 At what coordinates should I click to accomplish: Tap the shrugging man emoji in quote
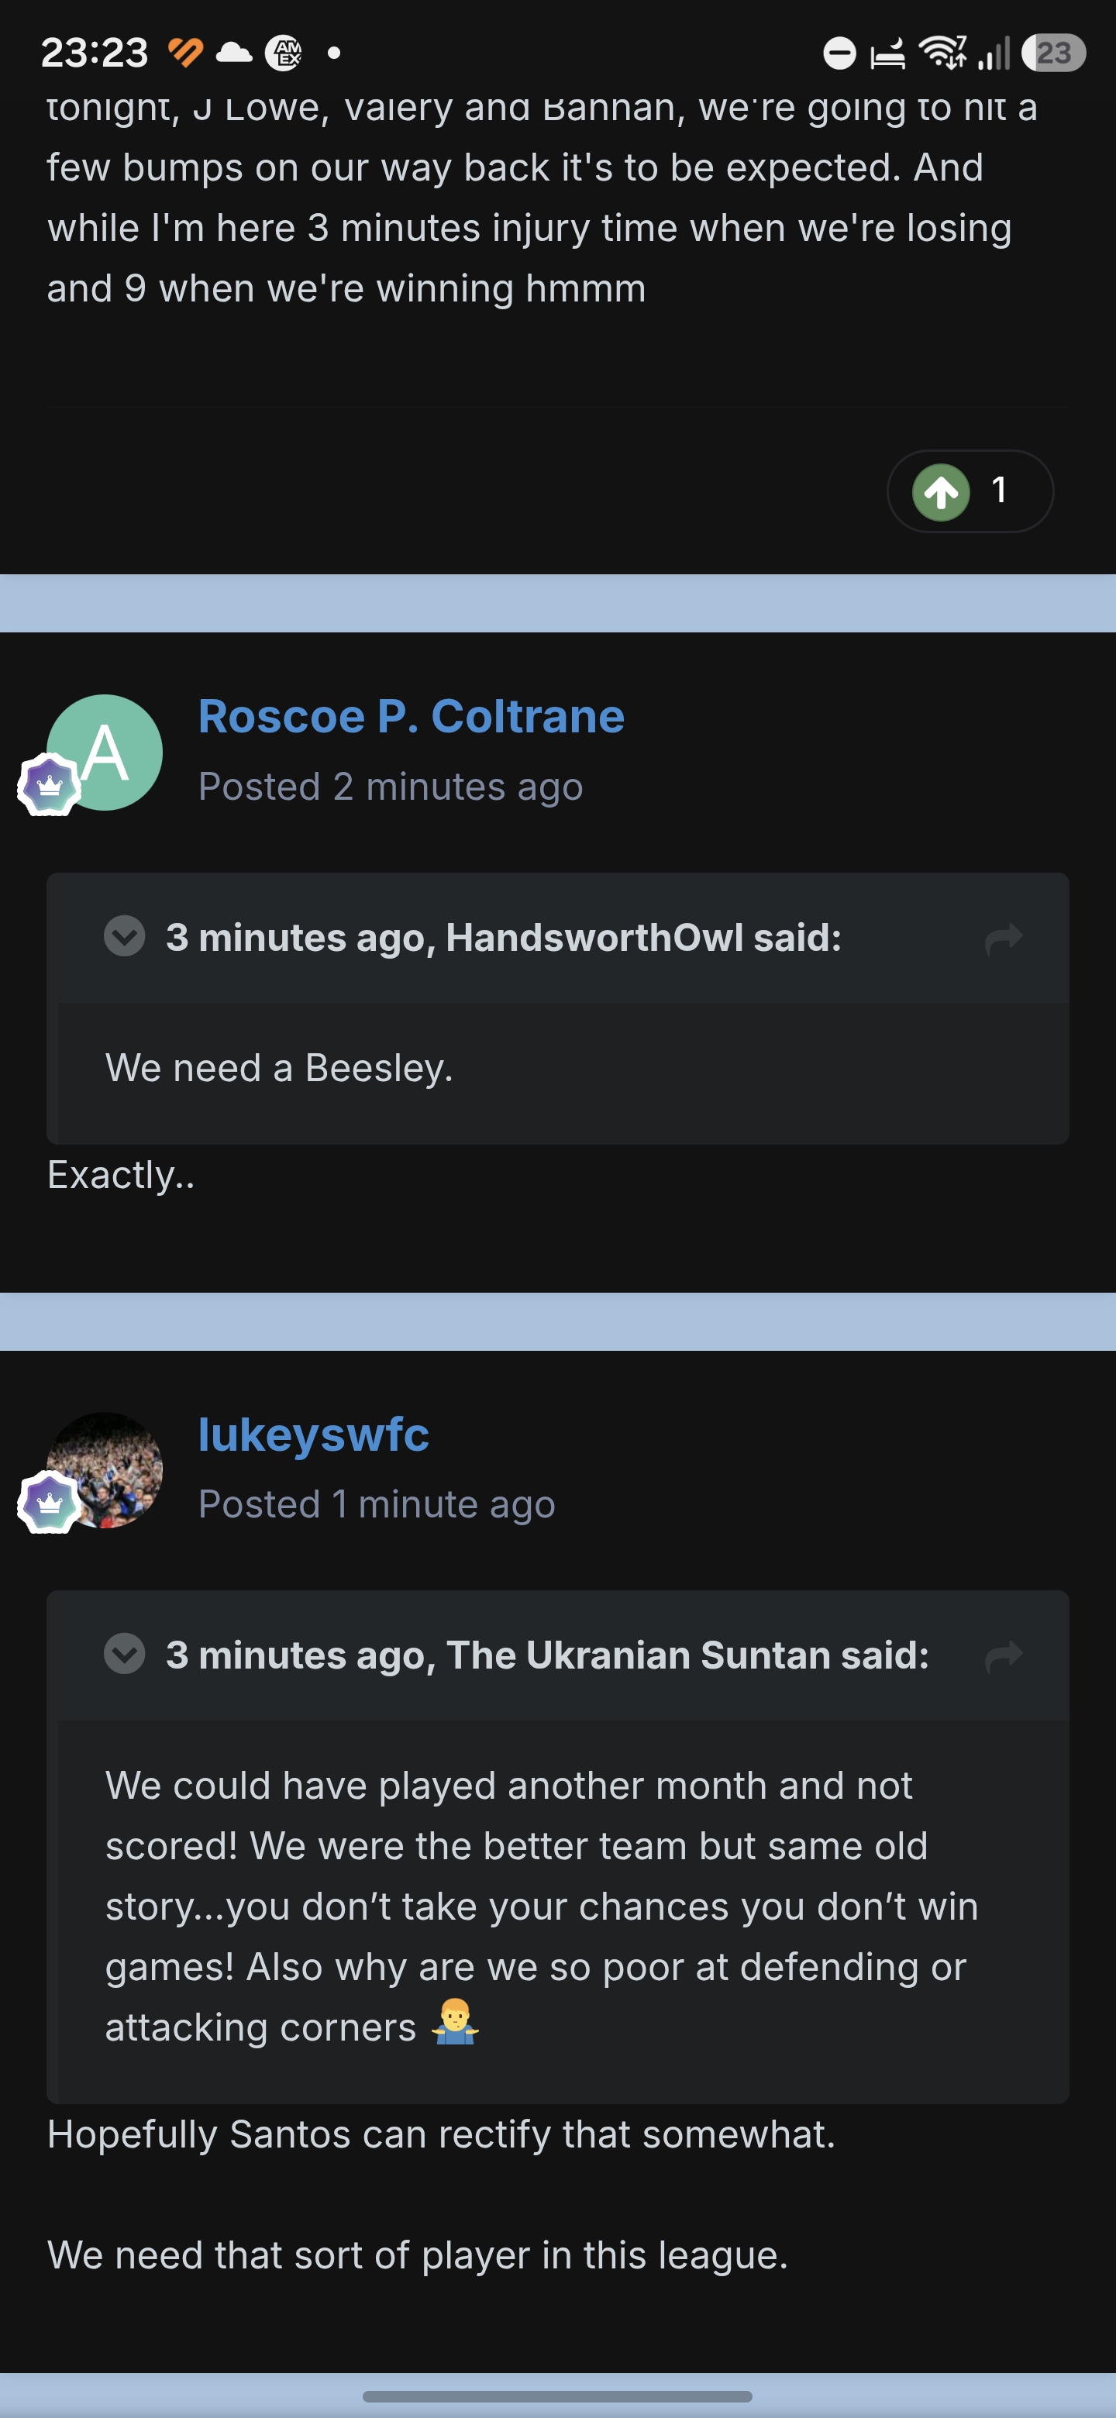click(x=455, y=2024)
